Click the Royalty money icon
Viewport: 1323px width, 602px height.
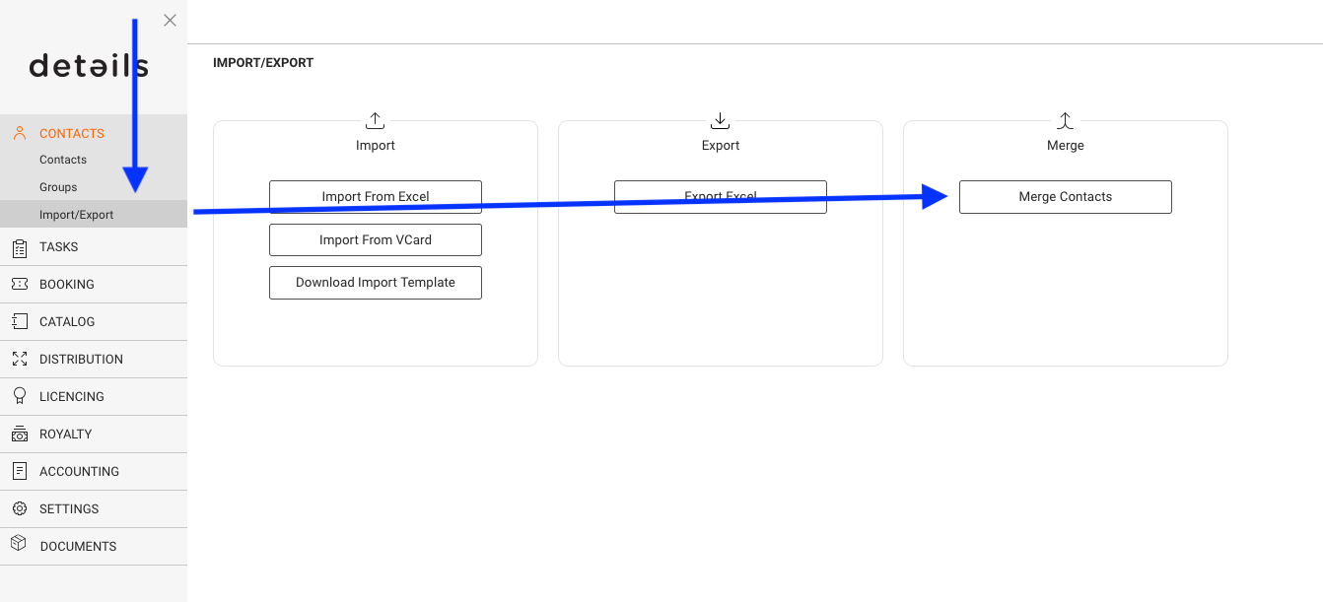(19, 434)
